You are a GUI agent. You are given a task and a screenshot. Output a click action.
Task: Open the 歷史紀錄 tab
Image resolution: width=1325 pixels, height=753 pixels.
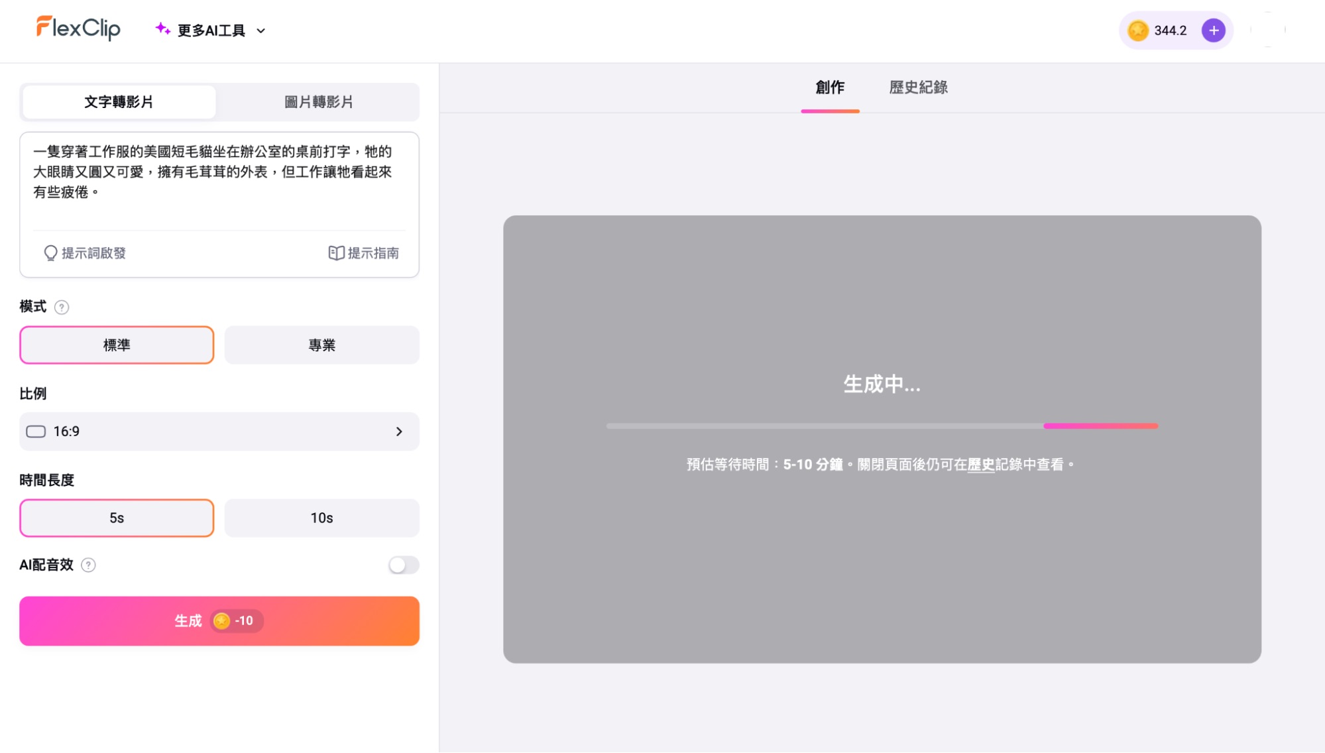tap(918, 87)
